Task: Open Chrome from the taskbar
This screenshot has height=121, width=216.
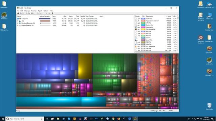Action: point(113,119)
